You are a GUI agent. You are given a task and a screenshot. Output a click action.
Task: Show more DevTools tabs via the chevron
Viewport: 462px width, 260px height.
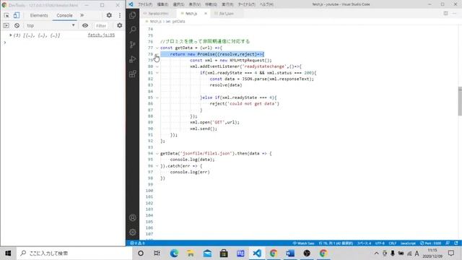pos(82,15)
